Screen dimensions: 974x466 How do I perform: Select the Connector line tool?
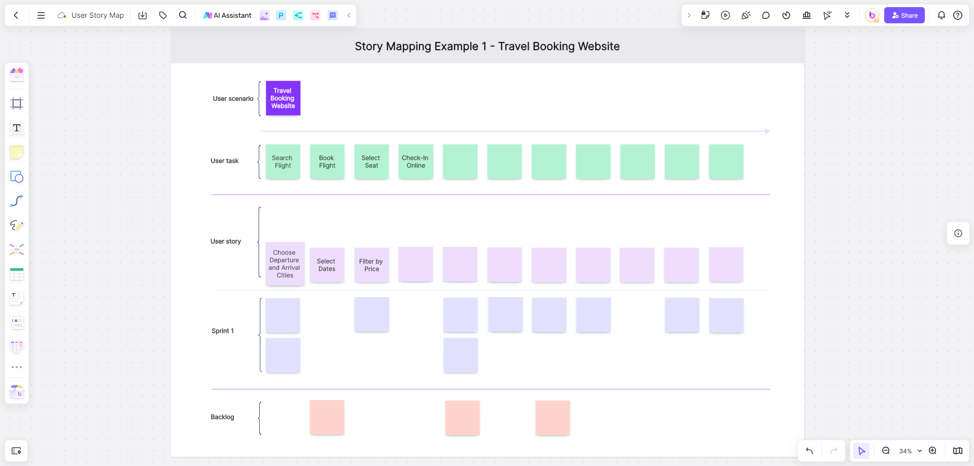coord(17,201)
